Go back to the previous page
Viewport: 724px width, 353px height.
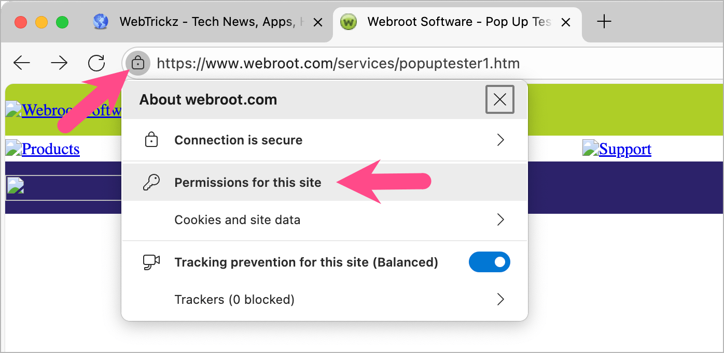pyautogui.click(x=22, y=63)
